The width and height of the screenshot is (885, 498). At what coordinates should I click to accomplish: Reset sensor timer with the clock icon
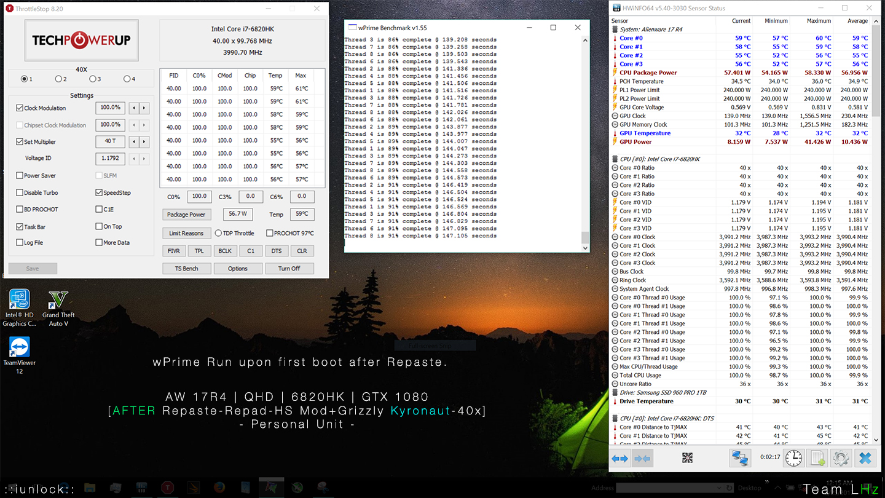point(793,458)
